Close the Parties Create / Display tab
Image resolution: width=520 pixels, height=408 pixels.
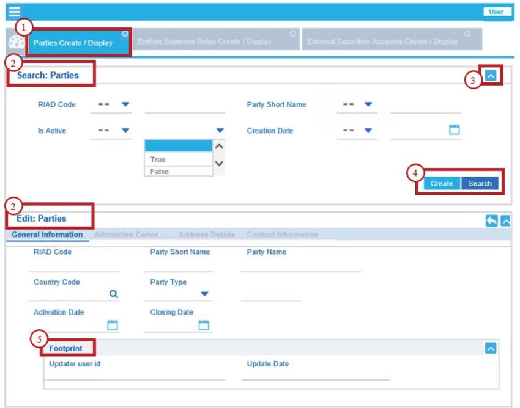pyautogui.click(x=125, y=34)
